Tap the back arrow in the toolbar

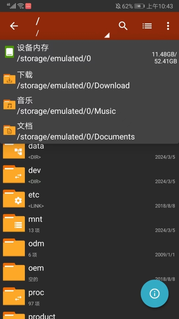click(x=14, y=26)
